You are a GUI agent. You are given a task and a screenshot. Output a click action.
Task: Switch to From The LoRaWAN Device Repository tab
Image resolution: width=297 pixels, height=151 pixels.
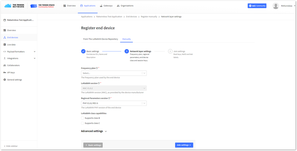pos(100,39)
